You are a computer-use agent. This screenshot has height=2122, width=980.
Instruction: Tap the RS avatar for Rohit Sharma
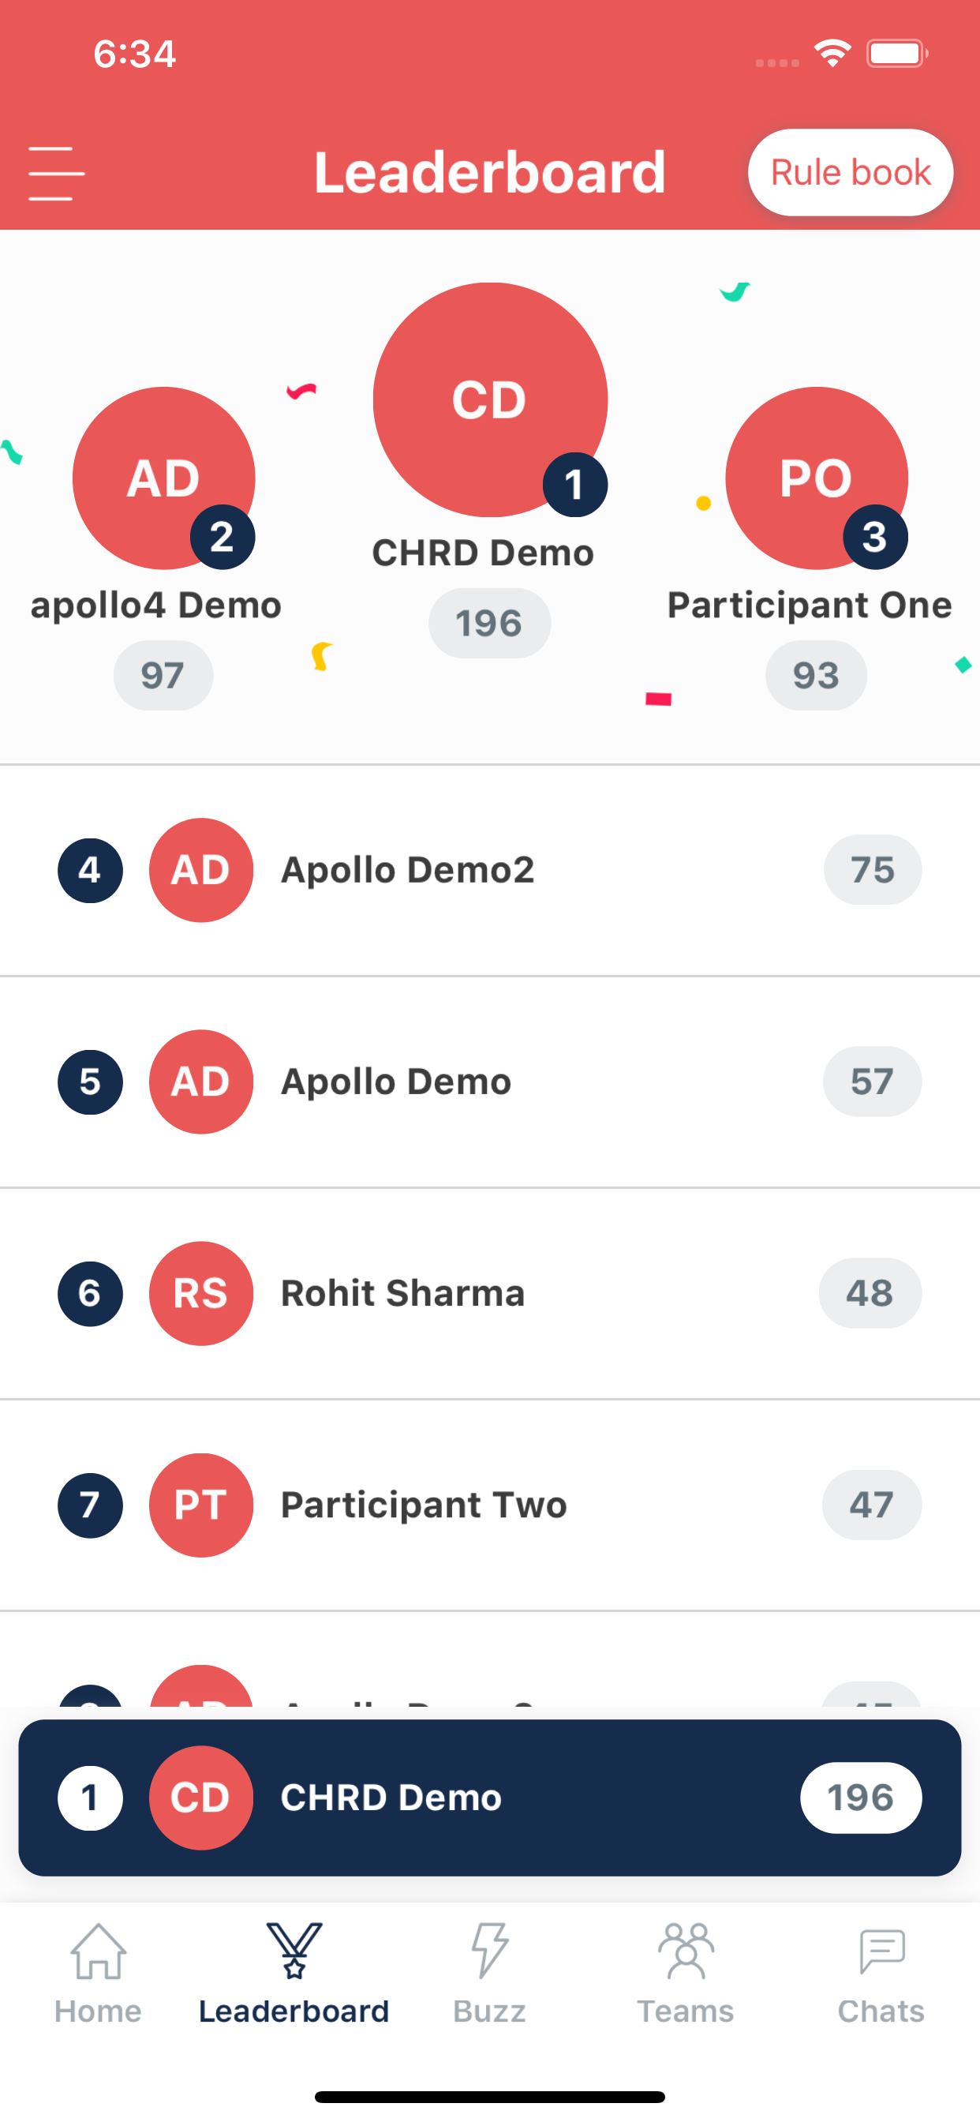[201, 1293]
